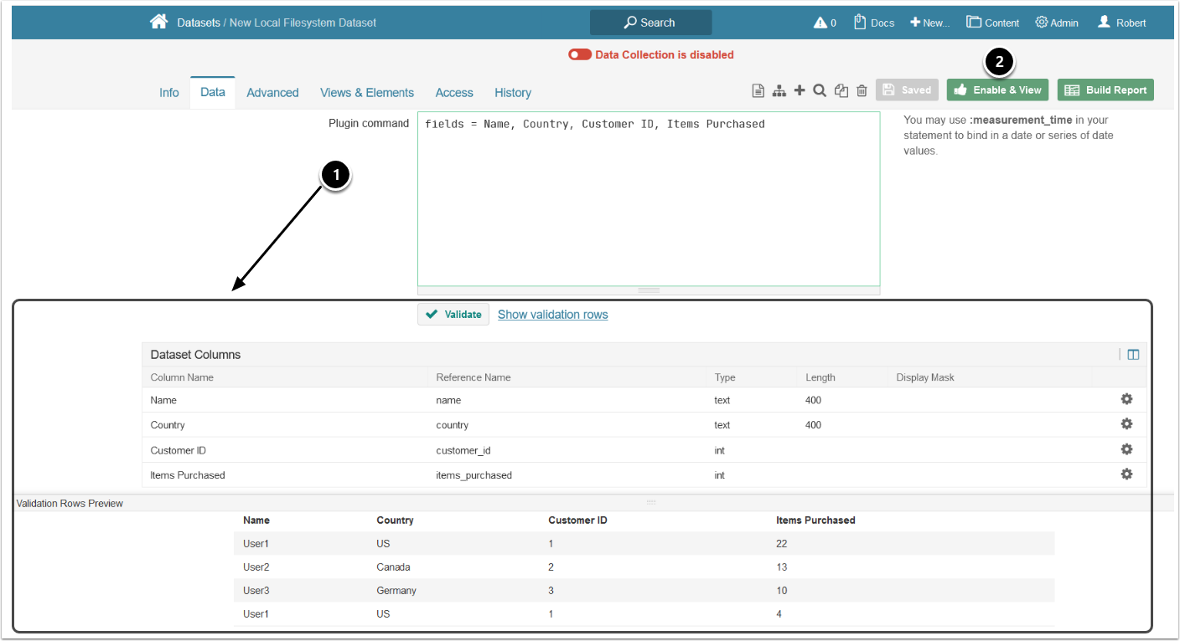Screen dimensions: 1180x641
Task: Switch to the Views & Elements tab
Action: coord(367,93)
